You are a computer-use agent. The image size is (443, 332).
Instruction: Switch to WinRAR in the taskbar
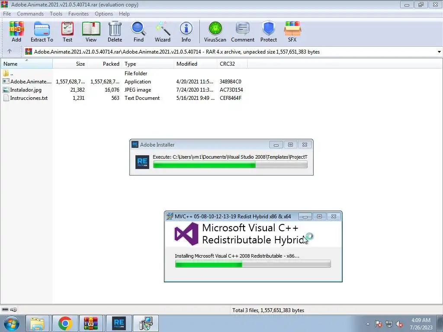coord(91,323)
